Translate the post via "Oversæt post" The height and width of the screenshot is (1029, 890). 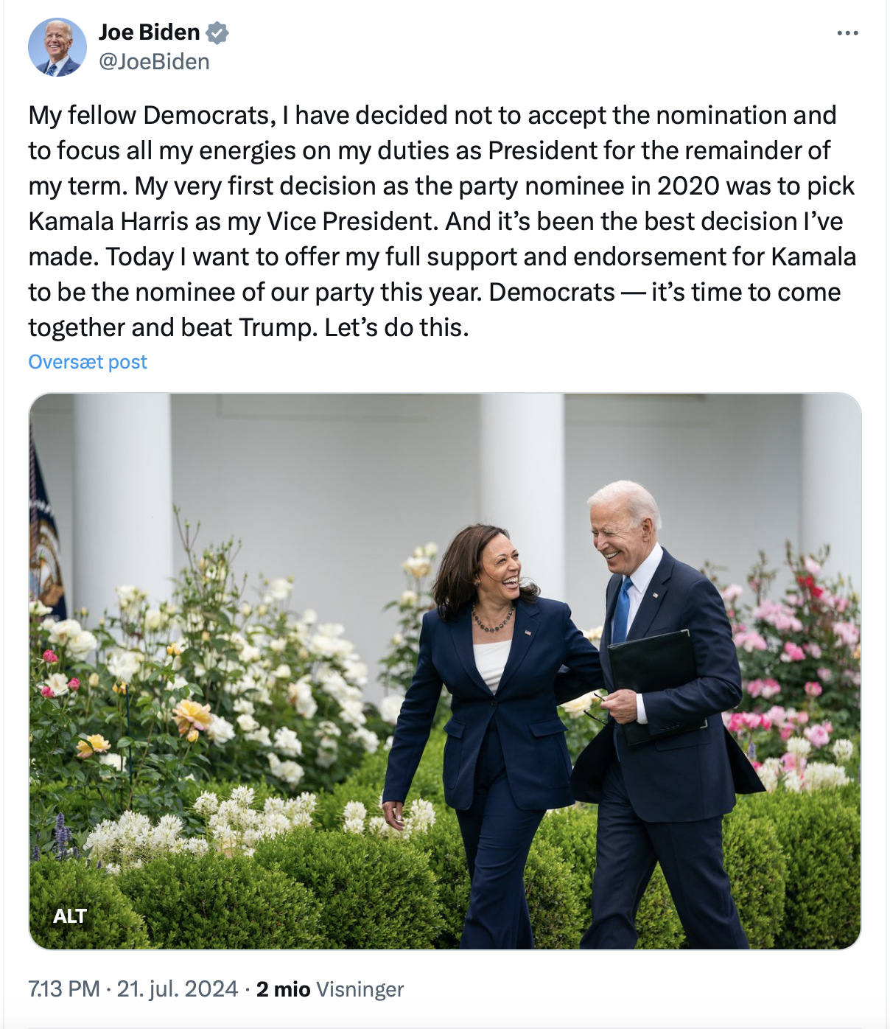[x=88, y=362]
